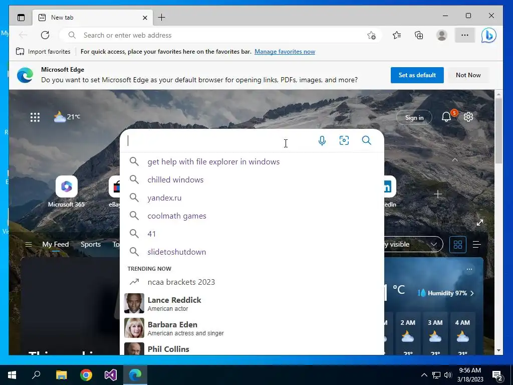This screenshot has width=513, height=385.
Task: Open Manage favorites now link
Action: click(x=285, y=52)
